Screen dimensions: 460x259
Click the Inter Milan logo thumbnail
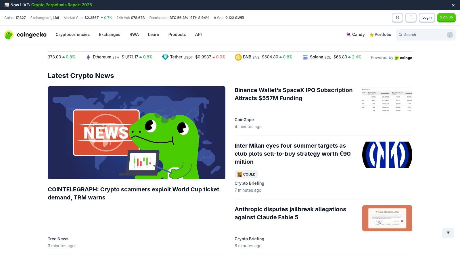point(387,155)
